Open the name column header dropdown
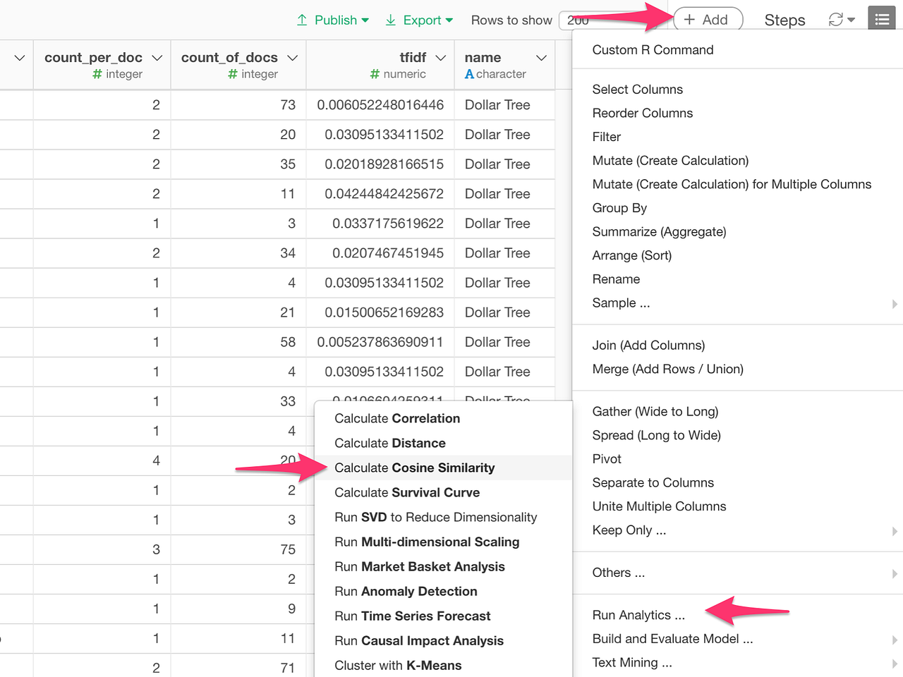Image resolution: width=903 pixels, height=677 pixels. point(540,58)
